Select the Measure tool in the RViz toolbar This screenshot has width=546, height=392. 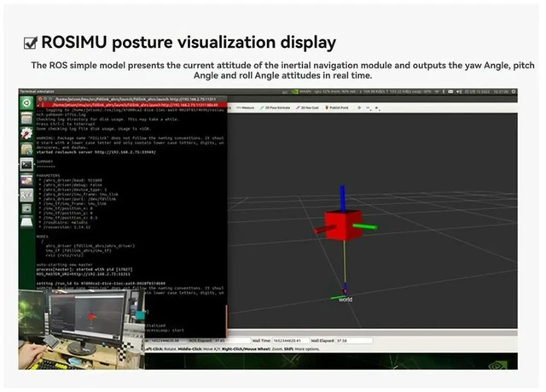(x=246, y=108)
